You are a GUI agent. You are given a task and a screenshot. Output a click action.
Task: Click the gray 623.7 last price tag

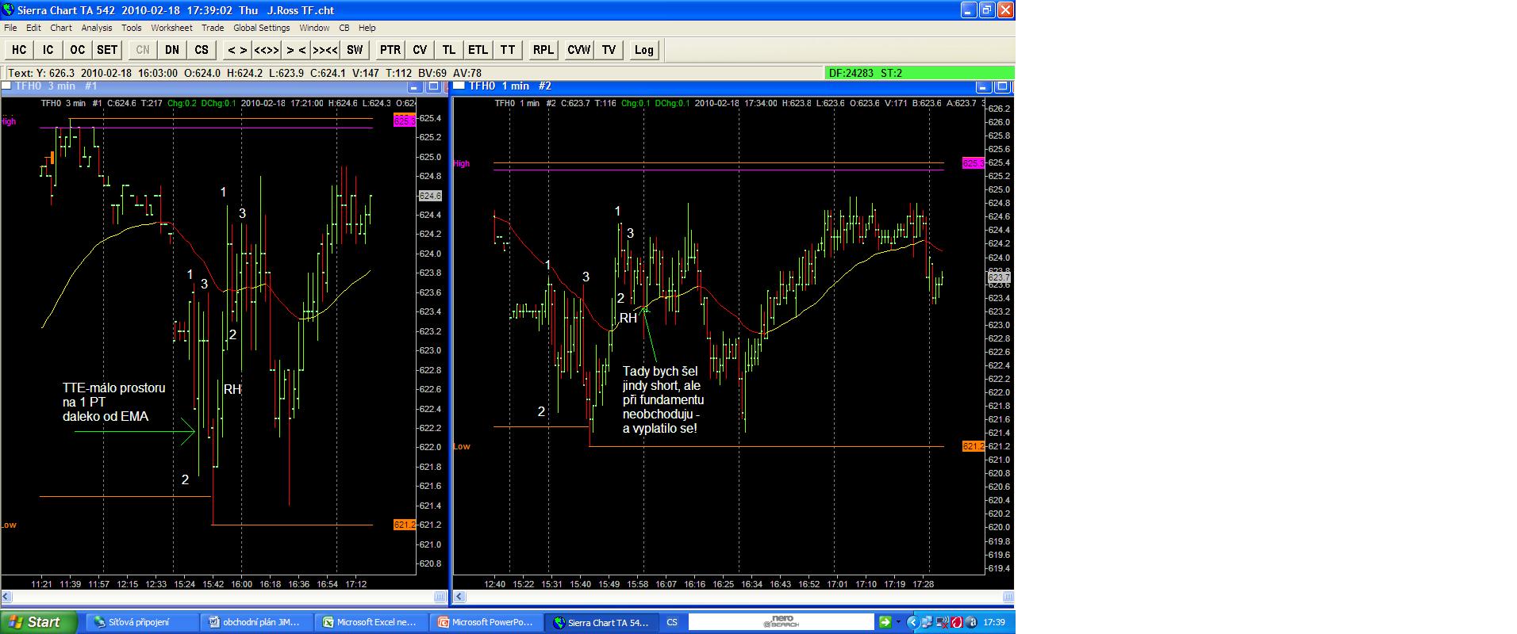(999, 278)
